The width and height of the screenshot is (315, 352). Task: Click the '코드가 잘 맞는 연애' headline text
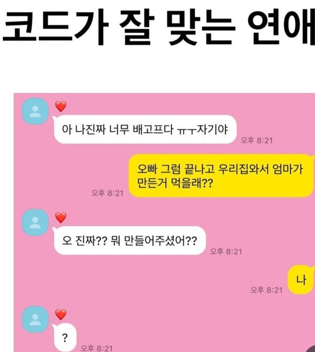pos(159,27)
